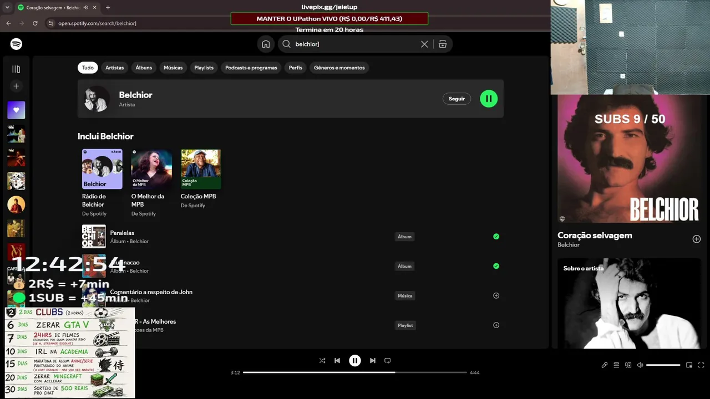The width and height of the screenshot is (710, 399).
Task: Toggle repeat mode
Action: pyautogui.click(x=388, y=360)
